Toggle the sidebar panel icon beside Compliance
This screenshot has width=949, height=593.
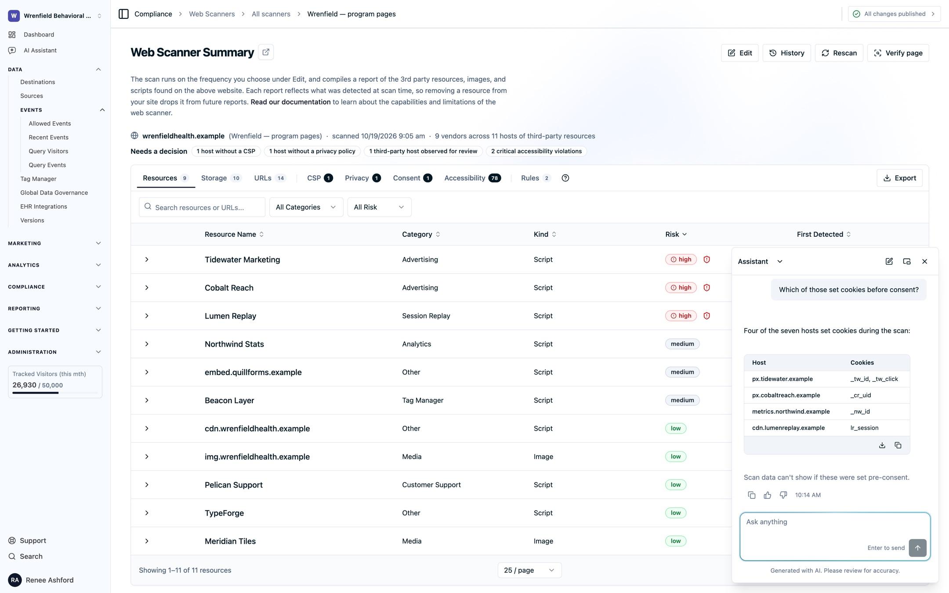[123, 14]
